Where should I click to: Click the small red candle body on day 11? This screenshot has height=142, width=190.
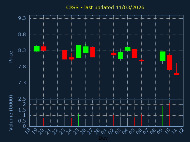pos(176,74)
